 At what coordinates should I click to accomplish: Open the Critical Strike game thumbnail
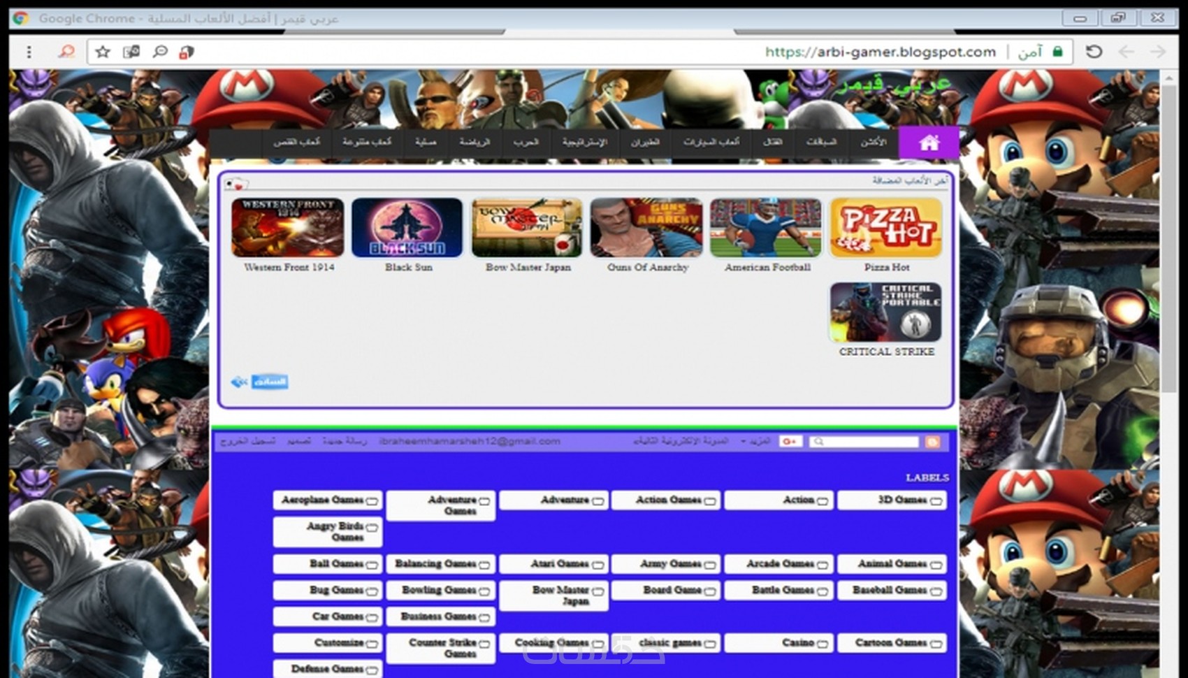click(886, 312)
